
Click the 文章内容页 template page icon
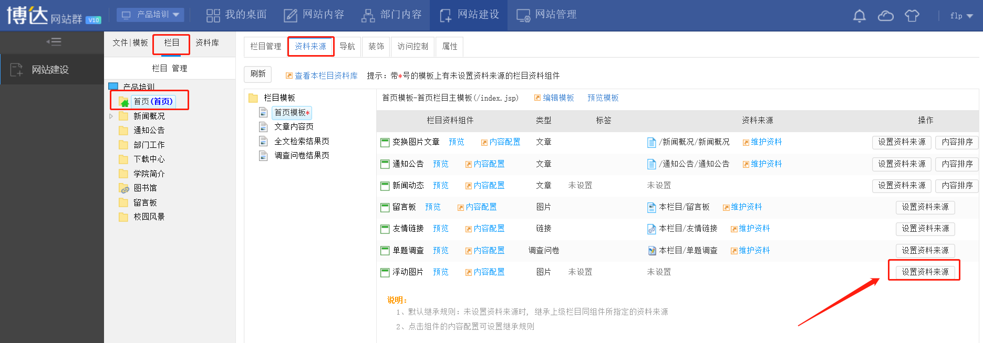[263, 127]
